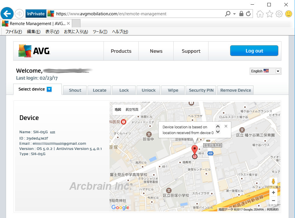Image resolution: width=295 pixels, height=218 pixels.
Task: Expand the address bar autocomplete dropdown arrow
Action: (x=234, y=14)
